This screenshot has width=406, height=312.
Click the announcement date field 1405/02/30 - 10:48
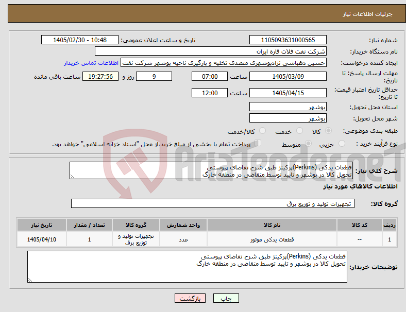(x=80, y=40)
